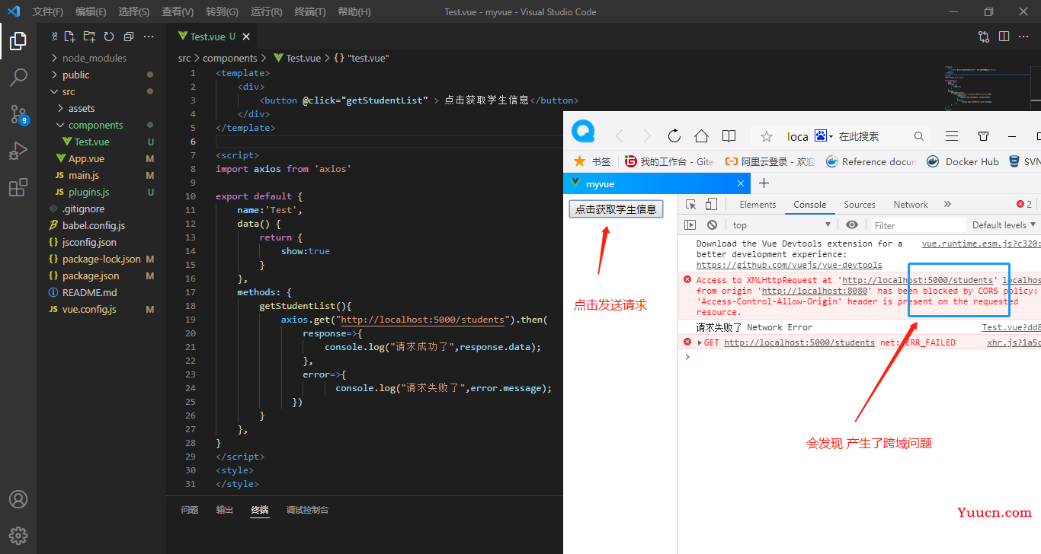Expand the public folder
This screenshot has height=554, width=1041.
(54, 75)
